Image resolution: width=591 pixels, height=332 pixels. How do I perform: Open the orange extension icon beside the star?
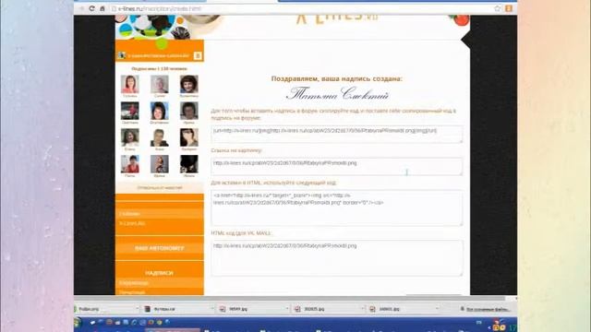click(509, 8)
